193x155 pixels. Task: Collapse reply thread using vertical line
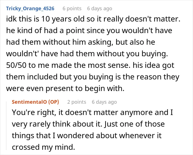[x=6, y=125]
